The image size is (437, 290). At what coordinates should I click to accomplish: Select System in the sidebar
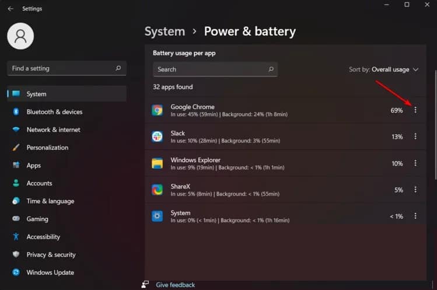(67, 94)
